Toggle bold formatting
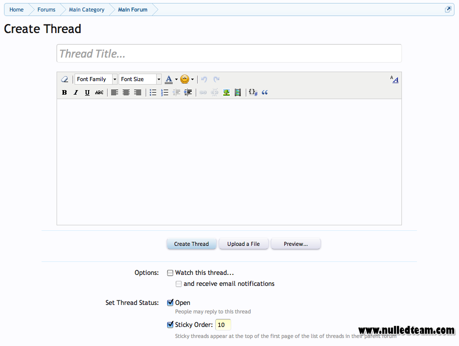The width and height of the screenshot is (459, 346). [65, 93]
